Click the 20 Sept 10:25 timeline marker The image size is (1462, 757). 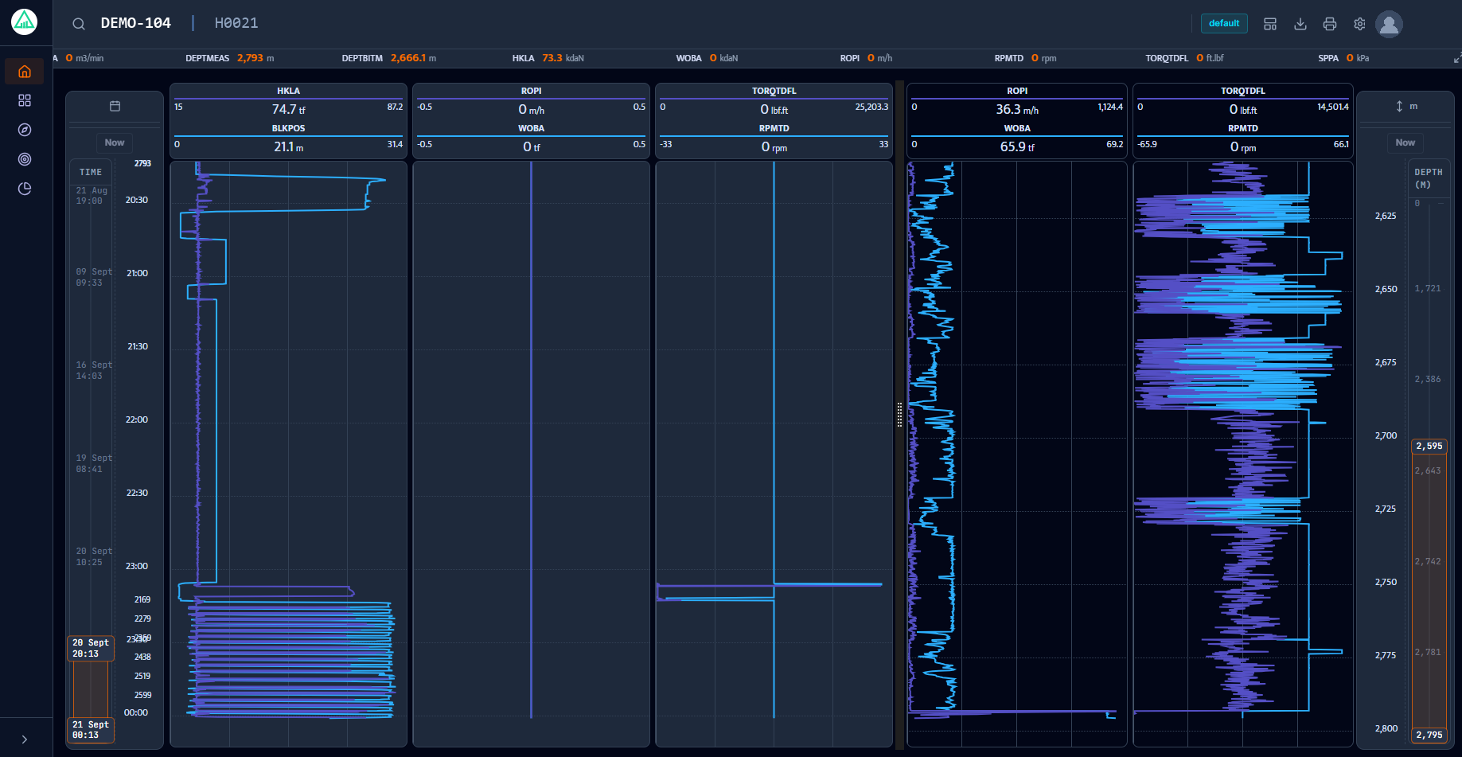point(94,556)
